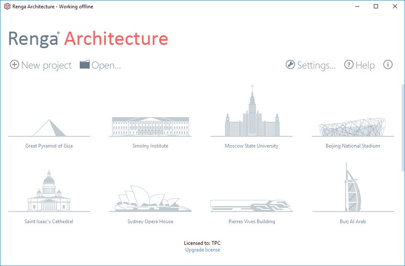Click the 'Great Pyramid of Giza' caption

point(49,146)
